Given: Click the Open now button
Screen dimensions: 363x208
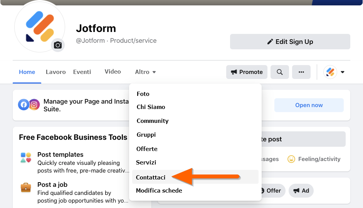Looking at the screenshot, I should 309,105.
